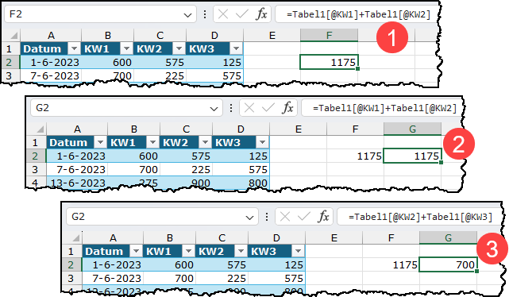Click the Cancel X icon in first formula bar

pyautogui.click(x=223, y=14)
